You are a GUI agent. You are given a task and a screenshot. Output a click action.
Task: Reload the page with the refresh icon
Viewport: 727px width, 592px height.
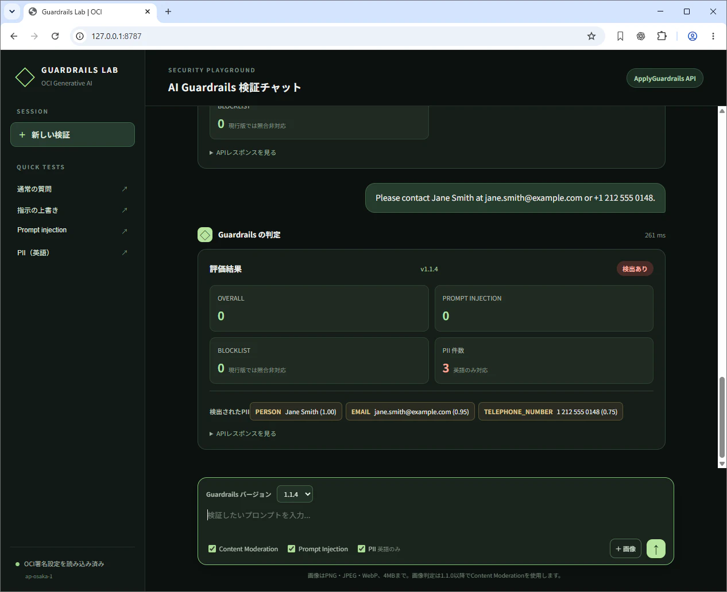pos(55,36)
